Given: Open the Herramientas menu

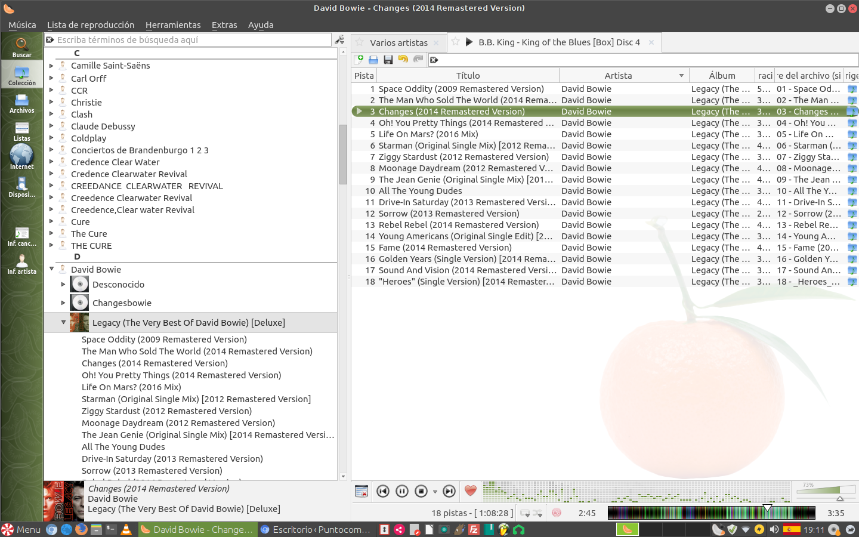Looking at the screenshot, I should (x=173, y=25).
